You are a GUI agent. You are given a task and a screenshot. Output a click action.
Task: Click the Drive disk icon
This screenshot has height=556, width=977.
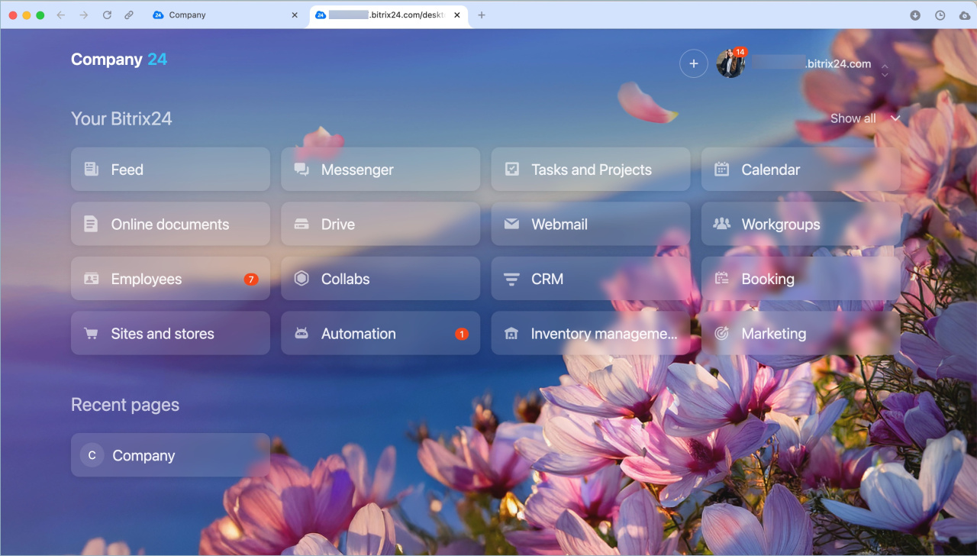(x=301, y=225)
